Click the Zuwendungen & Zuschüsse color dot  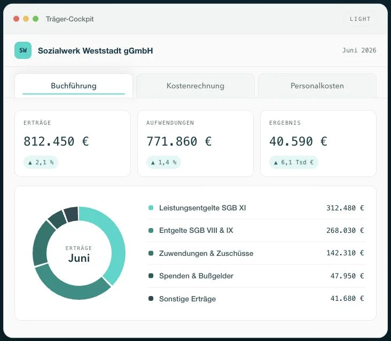[151, 253]
